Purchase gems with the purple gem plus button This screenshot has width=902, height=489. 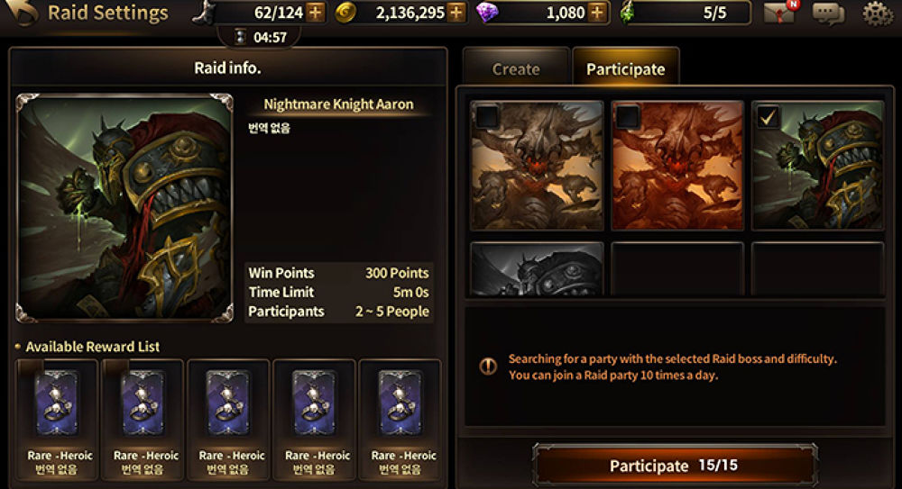[x=597, y=13]
